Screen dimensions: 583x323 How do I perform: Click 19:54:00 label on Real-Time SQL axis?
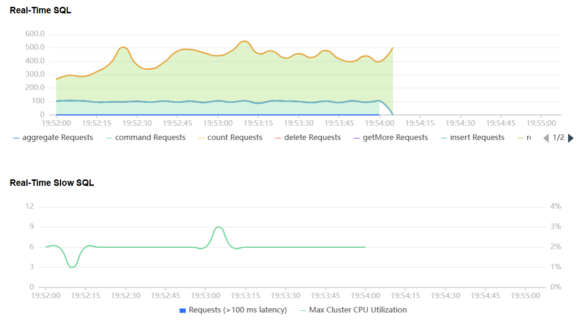pos(379,123)
